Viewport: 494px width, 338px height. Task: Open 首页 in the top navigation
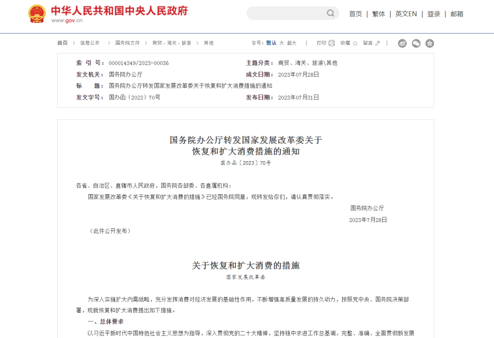point(355,14)
